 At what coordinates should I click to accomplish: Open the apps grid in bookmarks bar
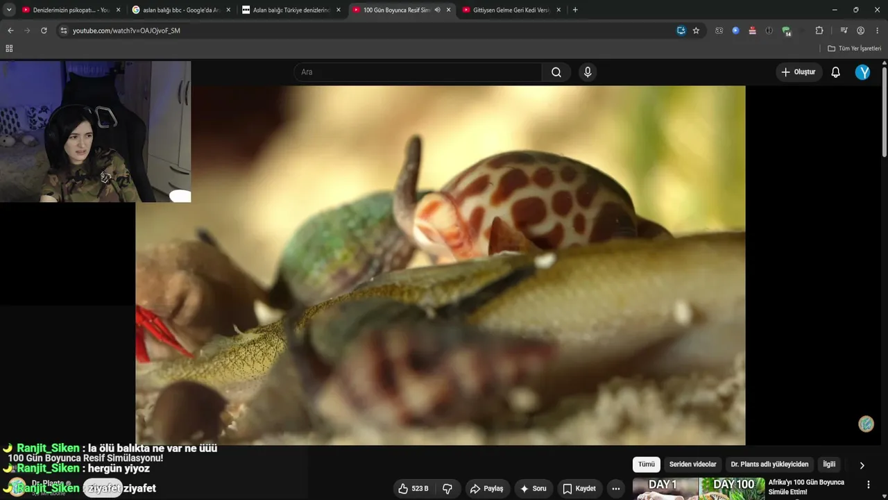9,49
